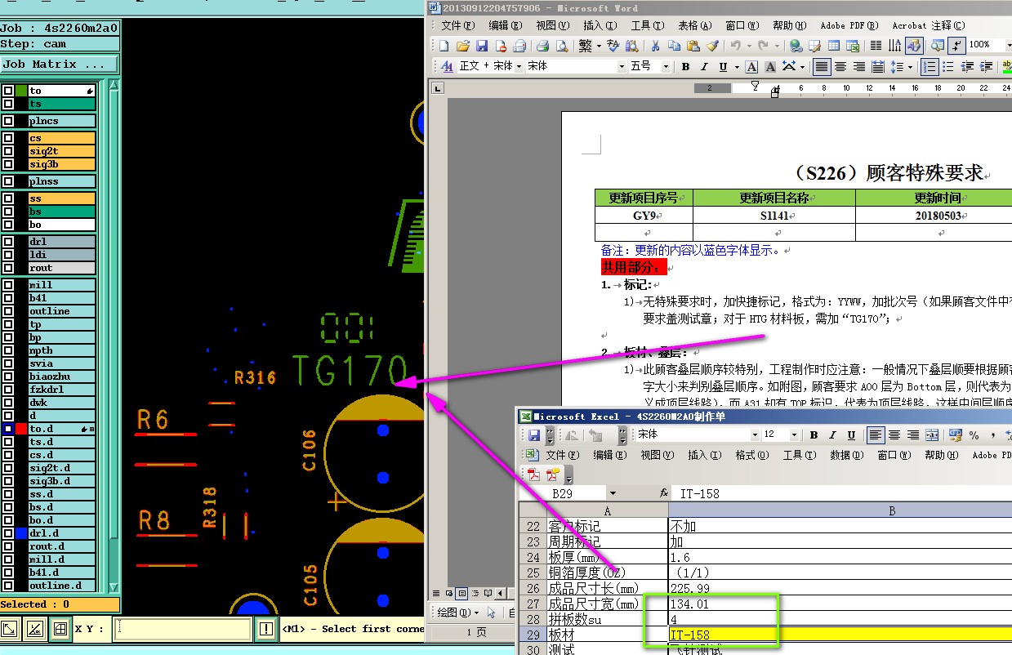1012x655 pixels.
Task: Toggle checkbox for layer 'drl'
Action: 7,242
